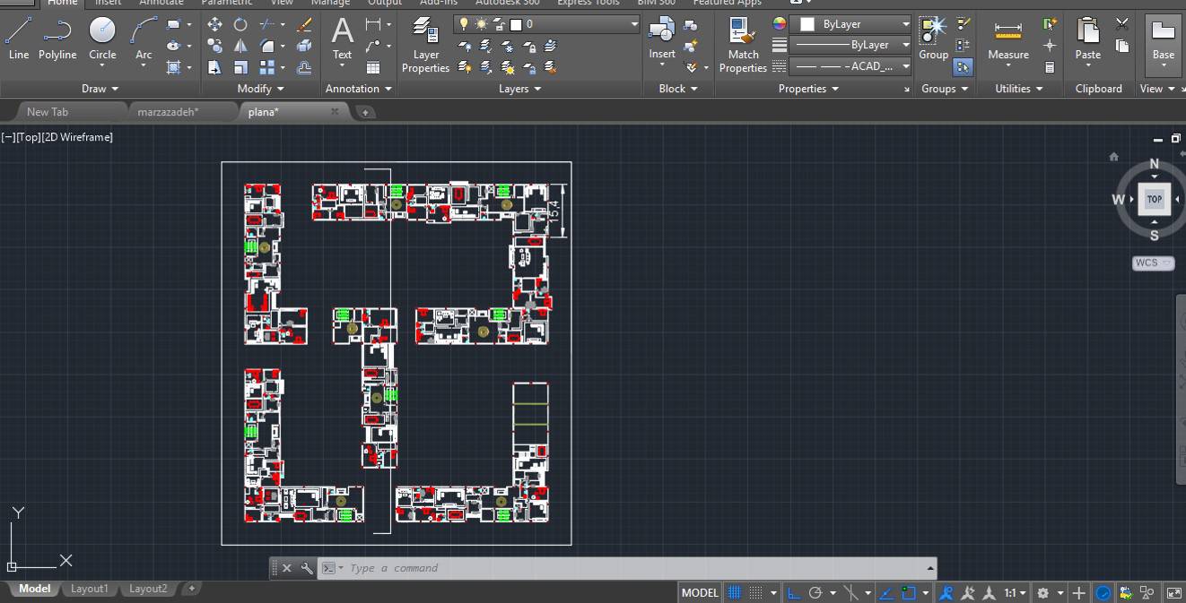Open the Hatch tool in Draw panel
This screenshot has height=603, width=1186.
tap(174, 67)
